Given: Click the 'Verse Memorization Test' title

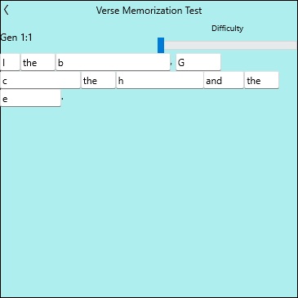Looking at the screenshot, I should [x=149, y=11].
